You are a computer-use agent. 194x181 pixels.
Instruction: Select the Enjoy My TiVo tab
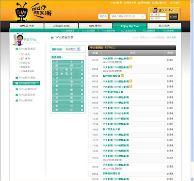pos(130,26)
